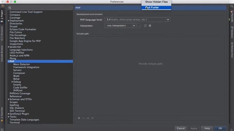
Task: Click the reload interpreter icon
Action: click(x=145, y=26)
